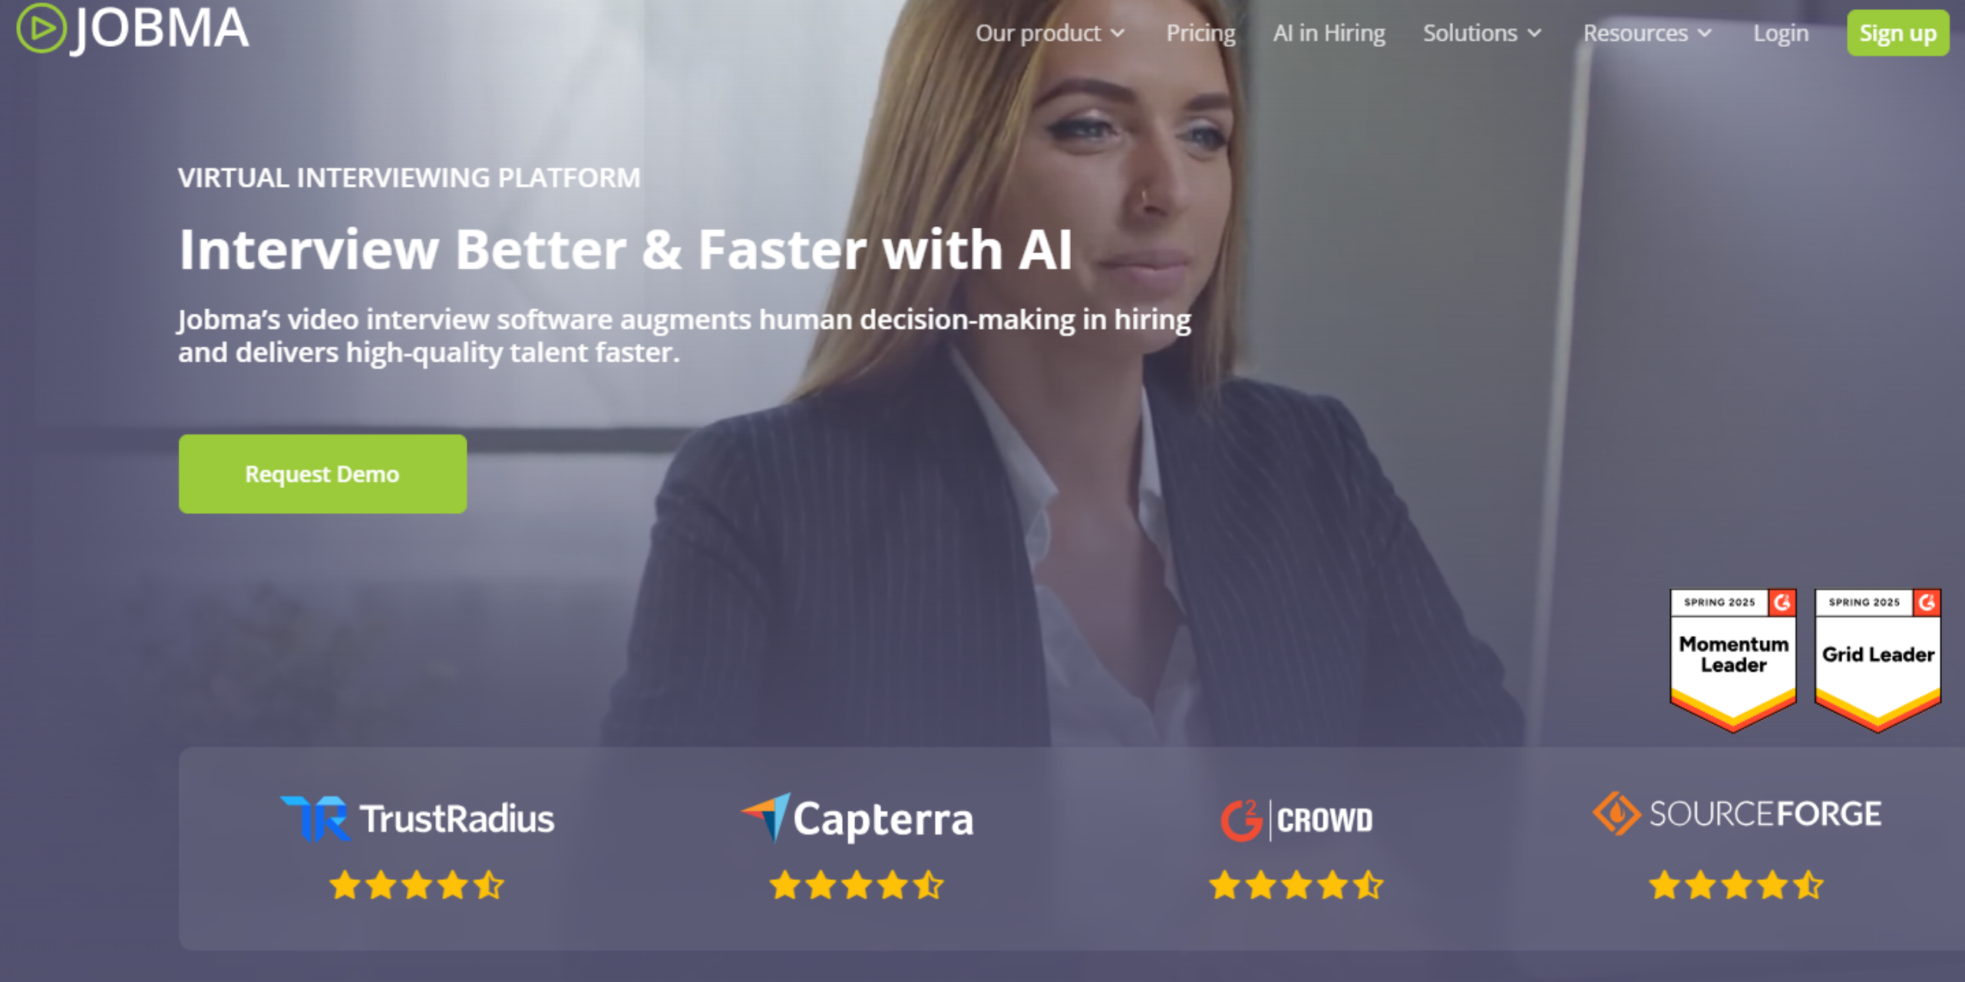Click the star rating under G2 Crowd

pos(1296,885)
